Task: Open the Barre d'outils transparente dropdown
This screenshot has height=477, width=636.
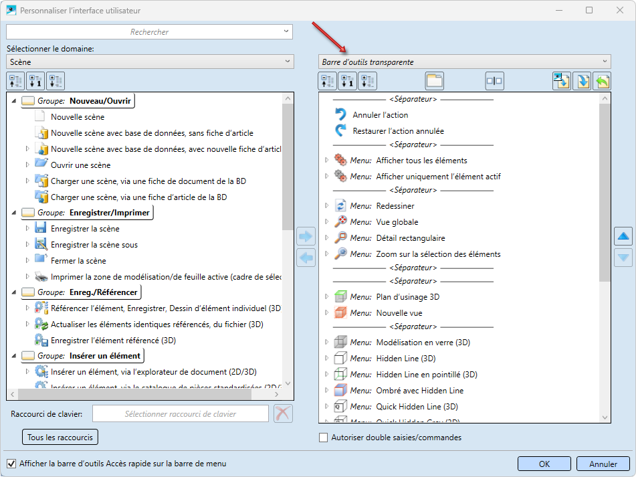Action: coord(464,62)
